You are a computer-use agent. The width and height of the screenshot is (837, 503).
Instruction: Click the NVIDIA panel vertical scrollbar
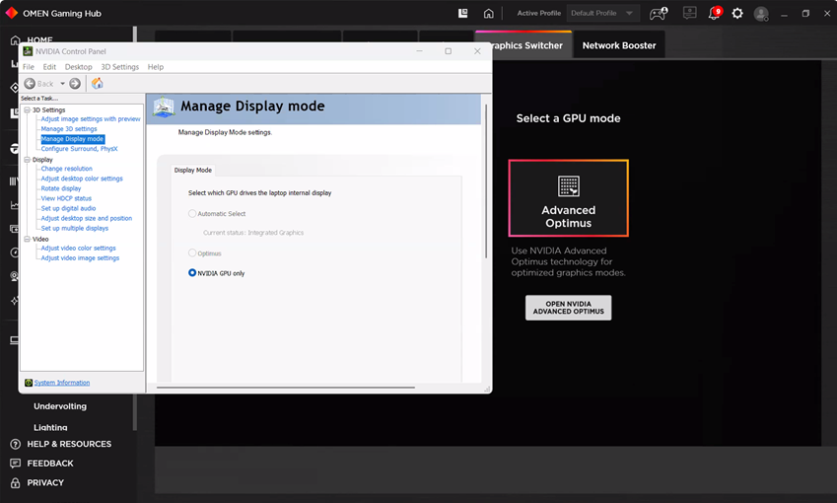[486, 181]
